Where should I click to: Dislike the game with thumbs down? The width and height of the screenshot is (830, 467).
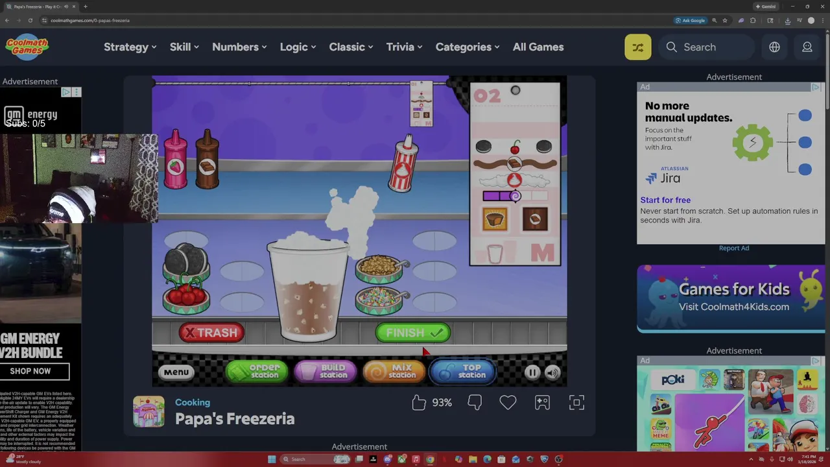475,403
